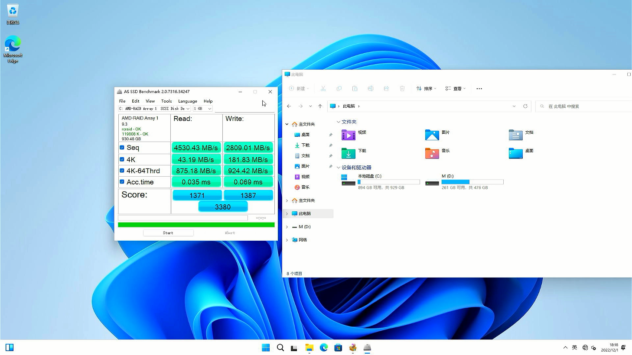Open the 1 GB test size dropdown
Image resolution: width=632 pixels, height=355 pixels.
pos(202,109)
